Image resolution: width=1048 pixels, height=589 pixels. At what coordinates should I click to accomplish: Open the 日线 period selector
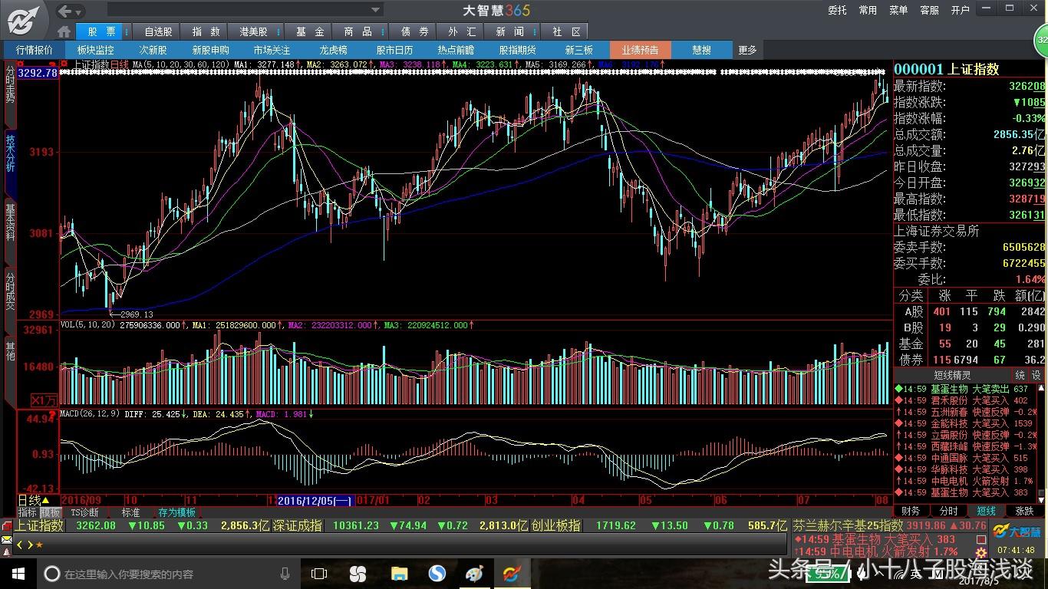click(x=33, y=500)
